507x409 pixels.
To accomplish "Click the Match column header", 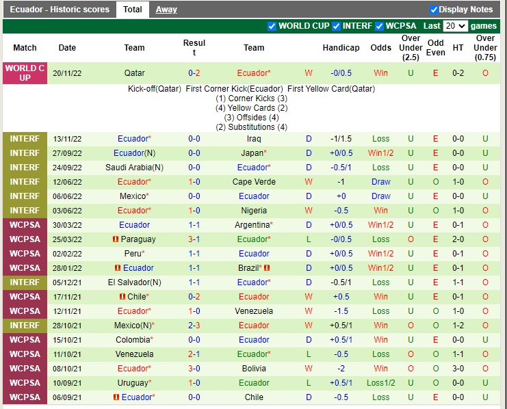I will tap(25, 48).
